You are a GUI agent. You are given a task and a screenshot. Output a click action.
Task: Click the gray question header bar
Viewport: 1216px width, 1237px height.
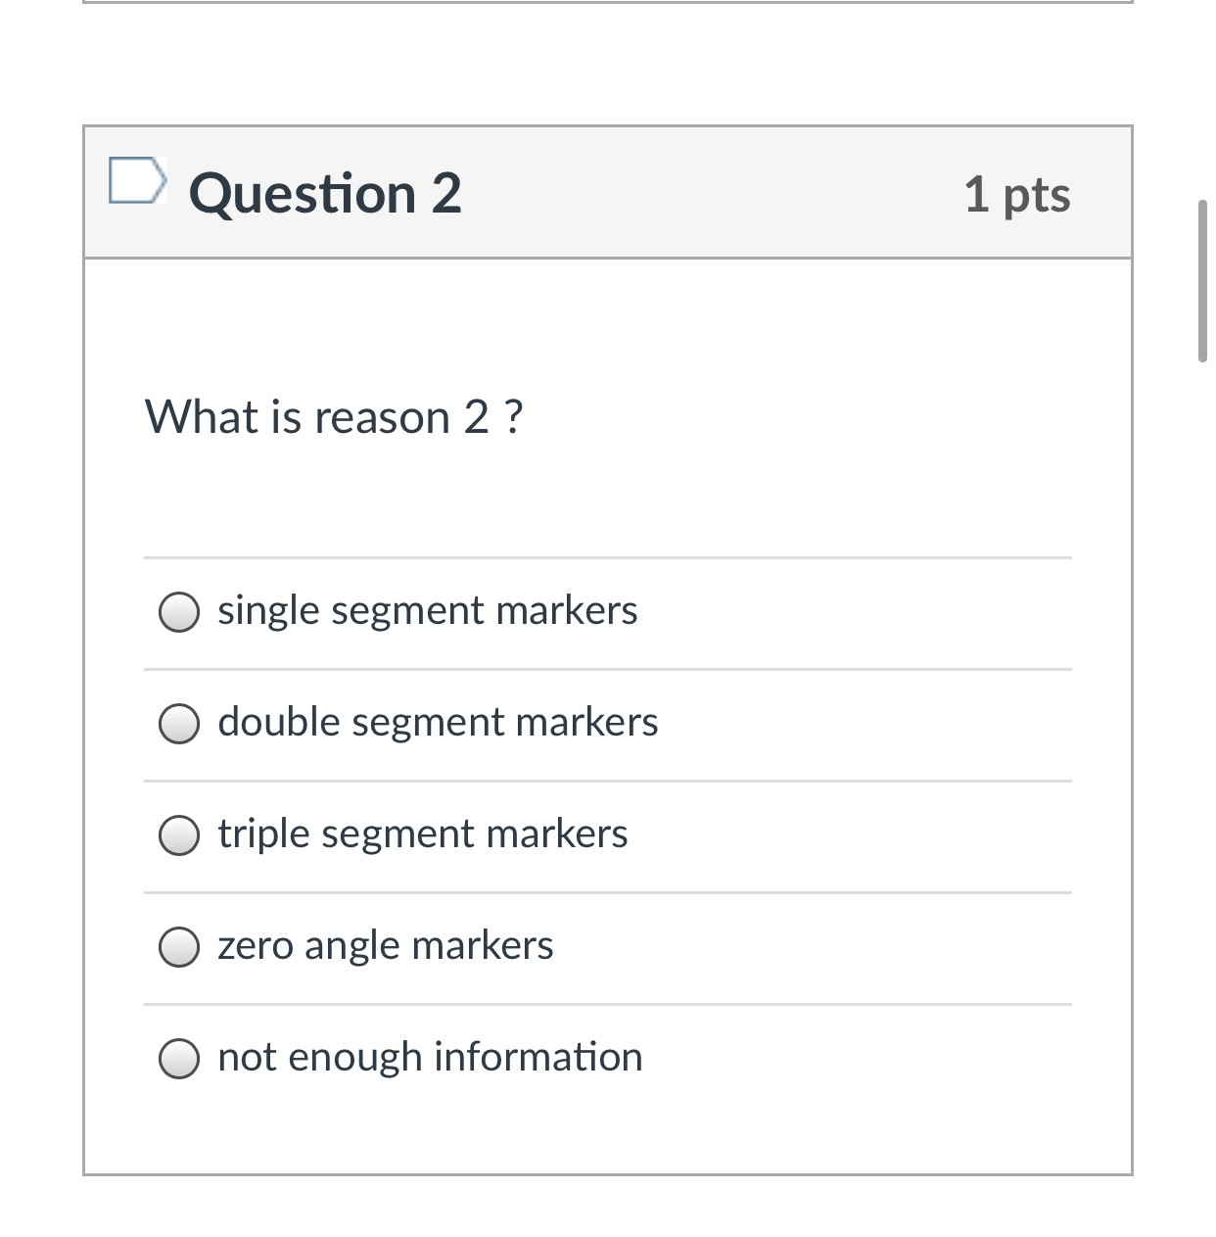tap(685, 192)
